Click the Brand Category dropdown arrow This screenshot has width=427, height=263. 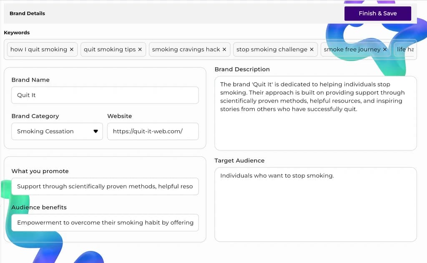point(95,131)
